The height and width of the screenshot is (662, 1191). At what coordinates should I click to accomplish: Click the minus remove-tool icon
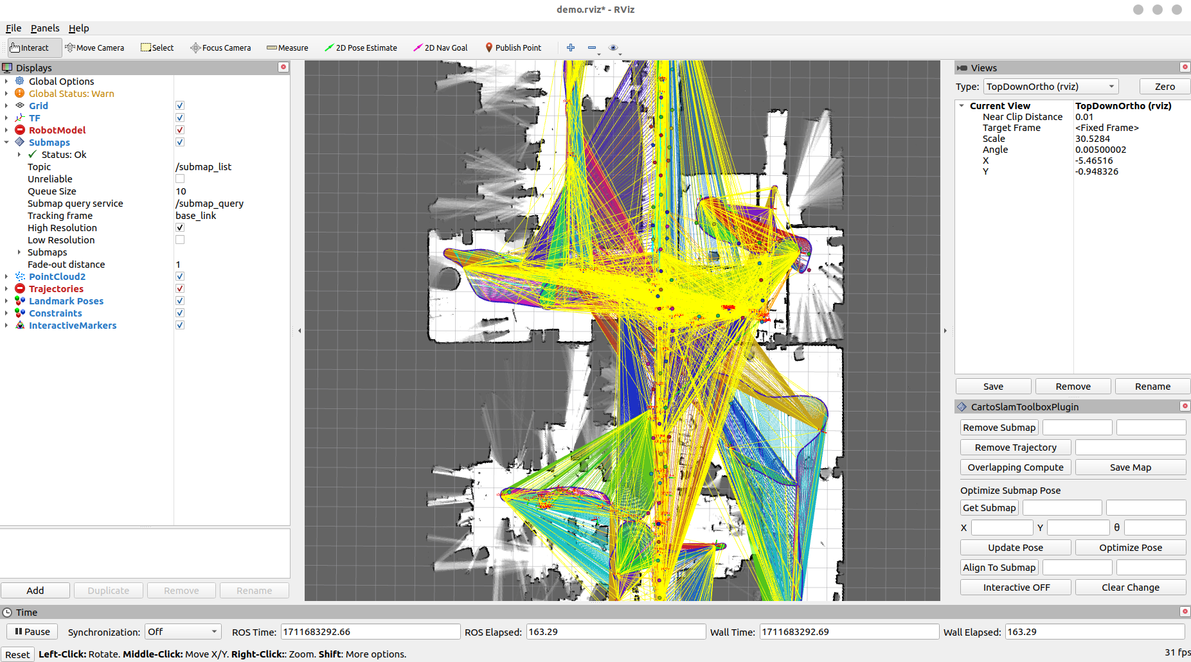click(x=592, y=48)
